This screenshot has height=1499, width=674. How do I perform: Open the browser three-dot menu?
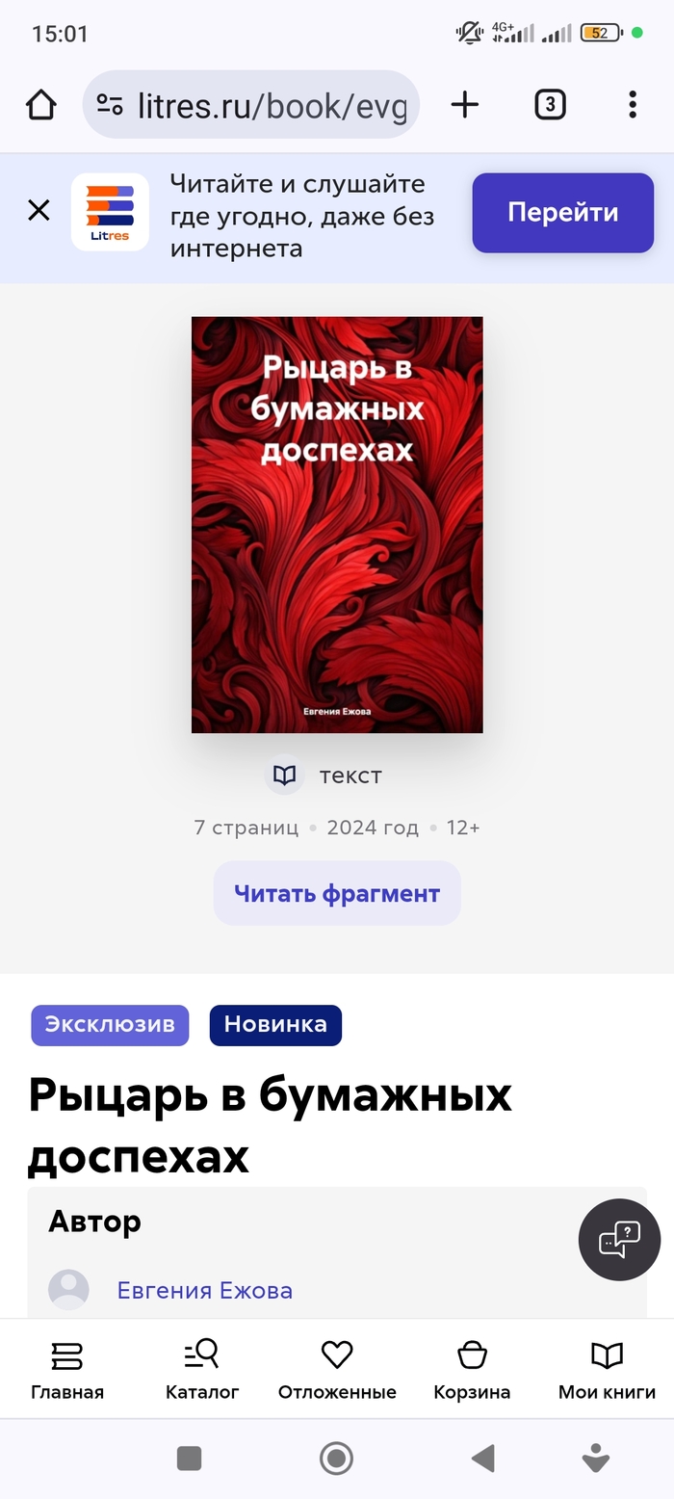tap(633, 104)
